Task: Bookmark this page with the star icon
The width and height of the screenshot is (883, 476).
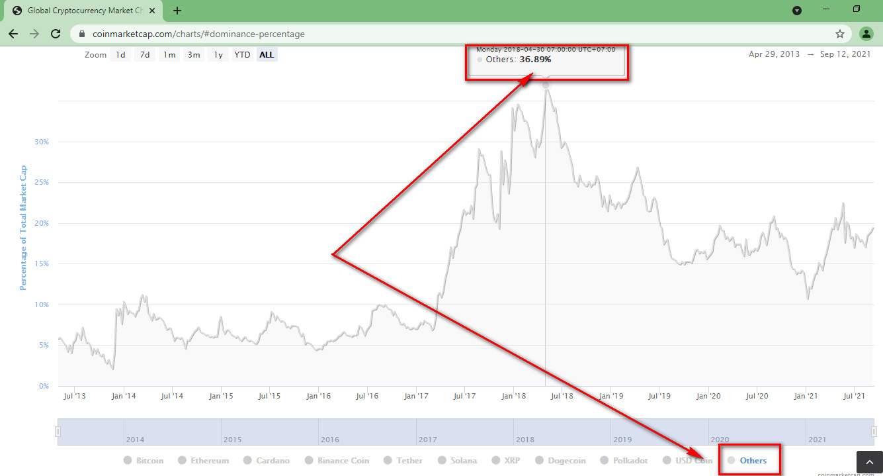Action: (840, 34)
